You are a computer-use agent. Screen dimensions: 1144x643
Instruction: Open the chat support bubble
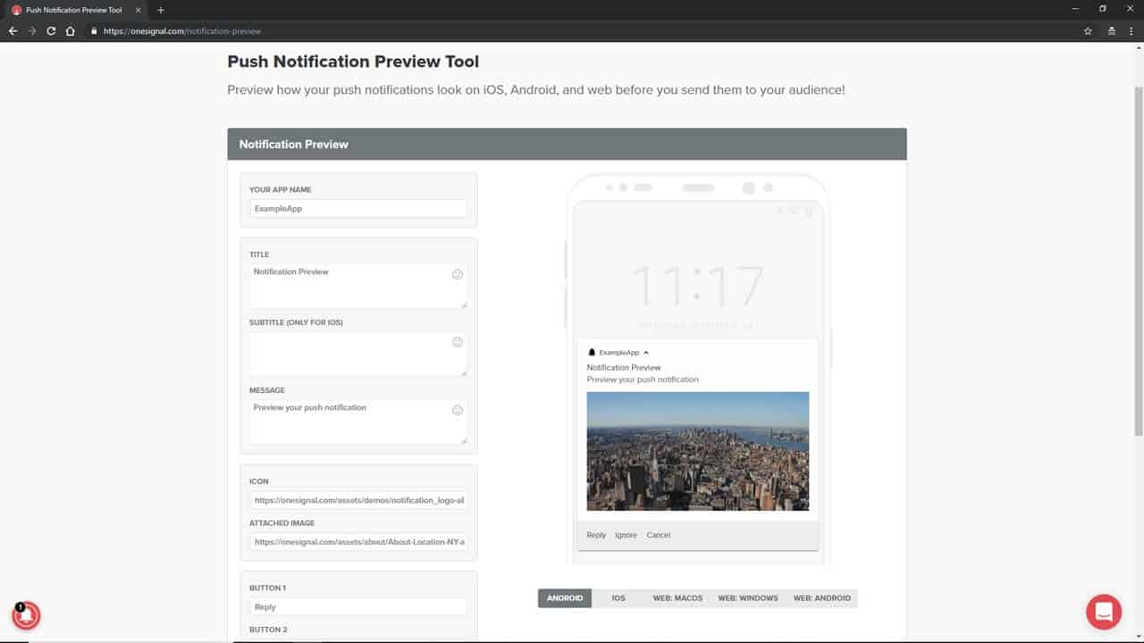(1104, 612)
